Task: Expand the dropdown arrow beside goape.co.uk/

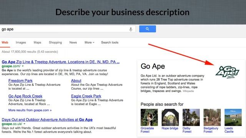Action: click(25, 124)
